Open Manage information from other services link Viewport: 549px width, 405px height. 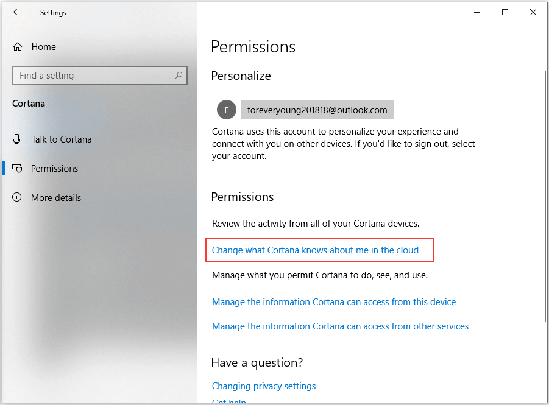(340, 326)
